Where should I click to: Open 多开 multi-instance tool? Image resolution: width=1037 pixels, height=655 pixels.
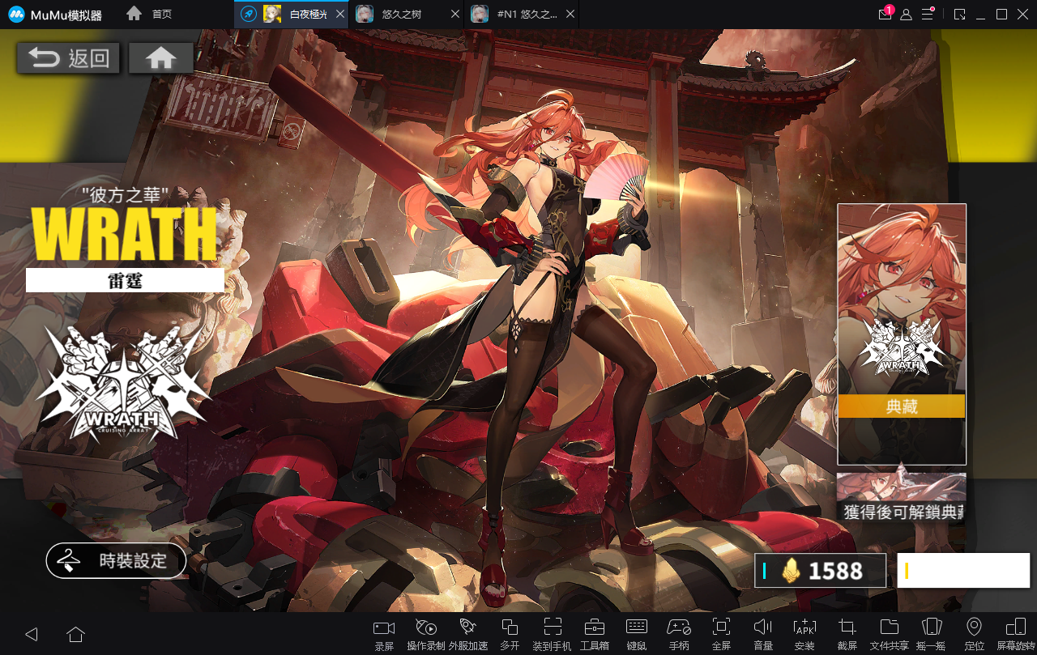[x=510, y=635]
